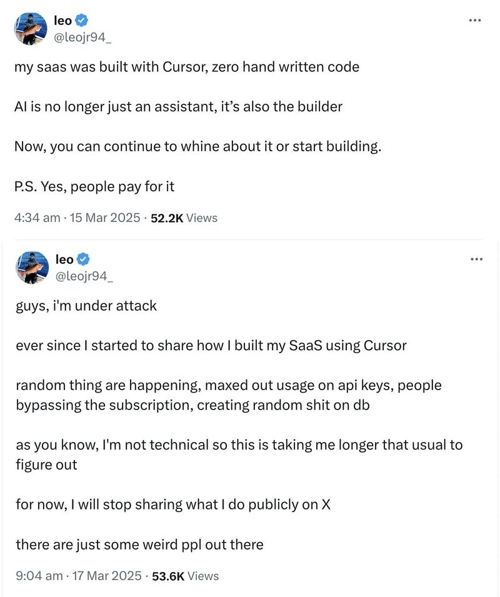Screen dimensions: 500x597
Task: Select the blue checkmark next to leo's name
Action: click(82, 19)
